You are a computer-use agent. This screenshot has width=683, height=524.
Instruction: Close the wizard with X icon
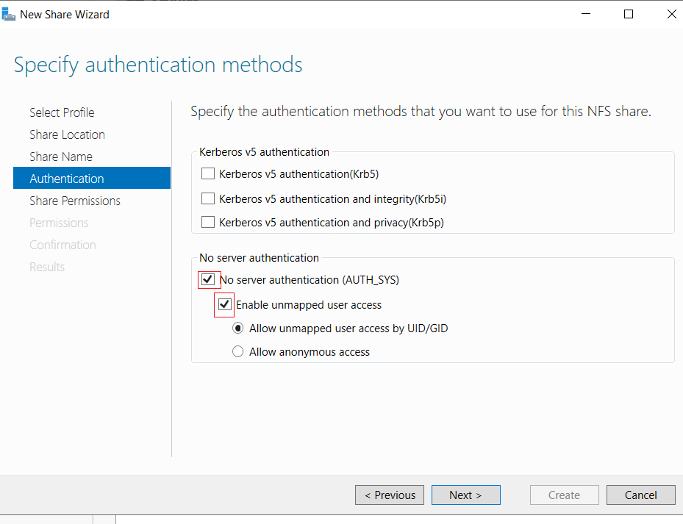pos(672,14)
